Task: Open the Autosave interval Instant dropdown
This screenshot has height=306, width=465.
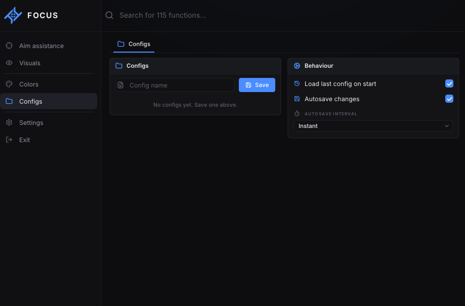Action: pyautogui.click(x=373, y=126)
